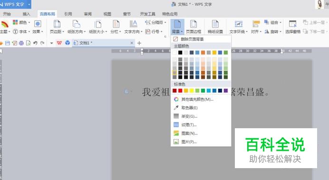
Task: Click the document text 我爱祖
Action: pyautogui.click(x=155, y=92)
